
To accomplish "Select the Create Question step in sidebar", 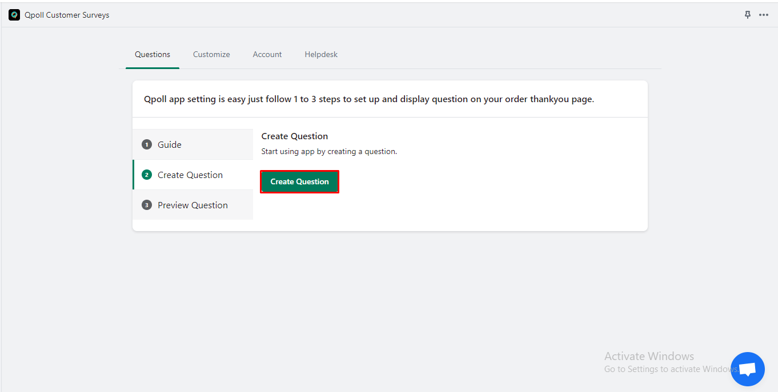I will pyautogui.click(x=193, y=175).
